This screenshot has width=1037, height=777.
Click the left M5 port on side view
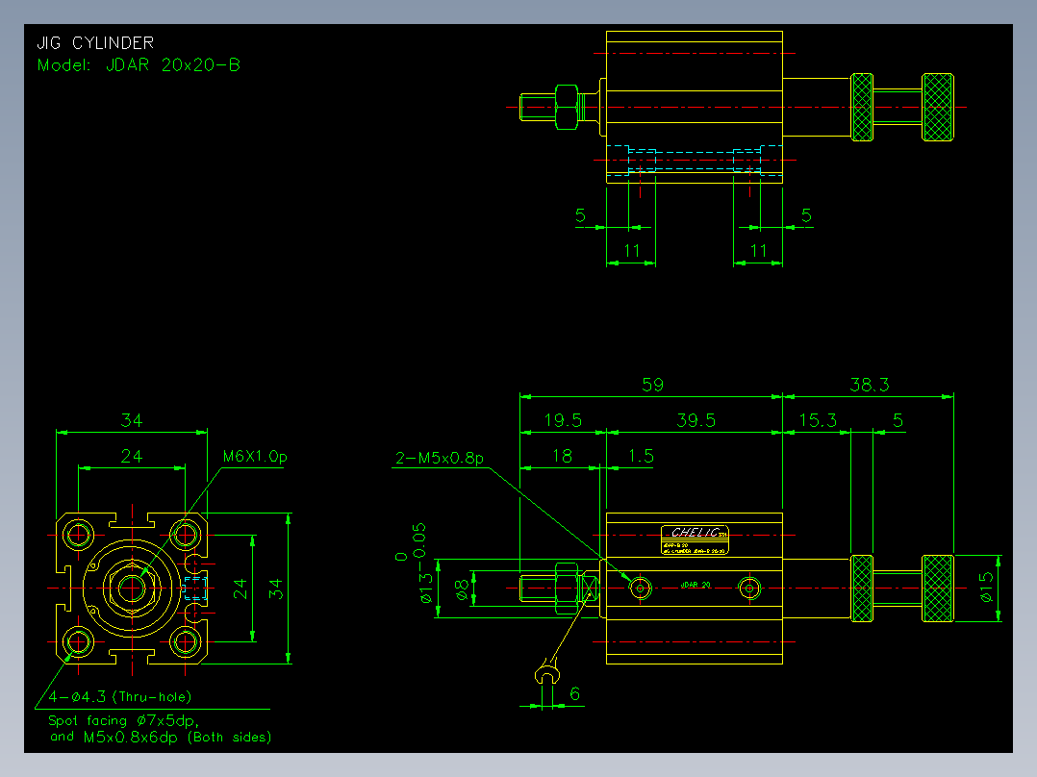click(641, 588)
